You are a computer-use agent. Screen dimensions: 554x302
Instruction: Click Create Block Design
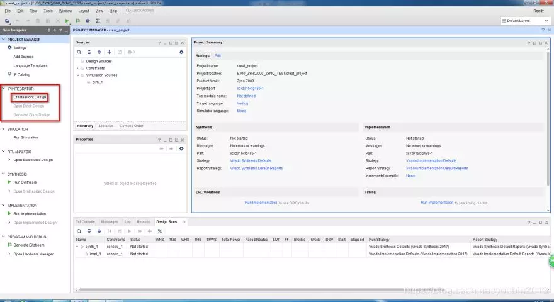pos(30,97)
